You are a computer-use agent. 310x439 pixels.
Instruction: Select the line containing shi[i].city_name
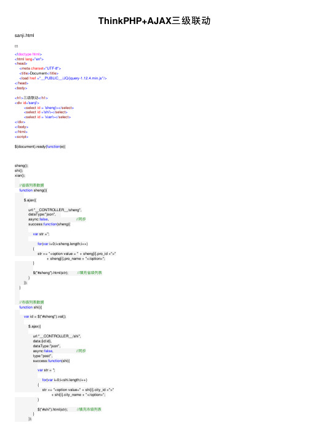[x=79, y=395]
